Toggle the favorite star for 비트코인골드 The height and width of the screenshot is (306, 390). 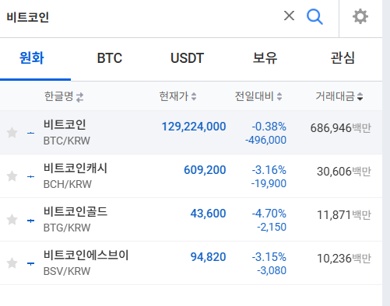coord(12,220)
